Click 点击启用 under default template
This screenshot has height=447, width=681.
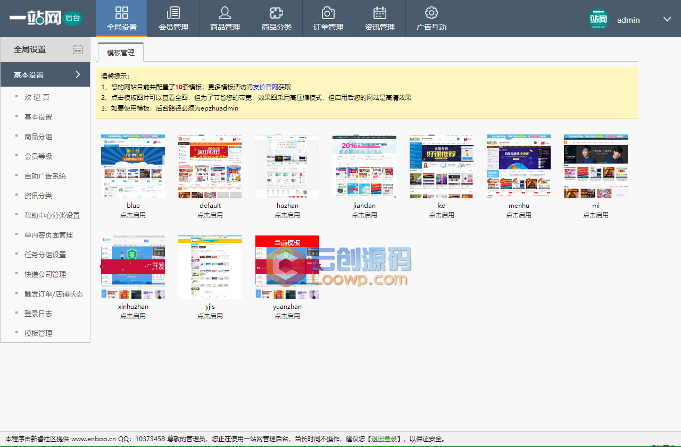coord(210,215)
